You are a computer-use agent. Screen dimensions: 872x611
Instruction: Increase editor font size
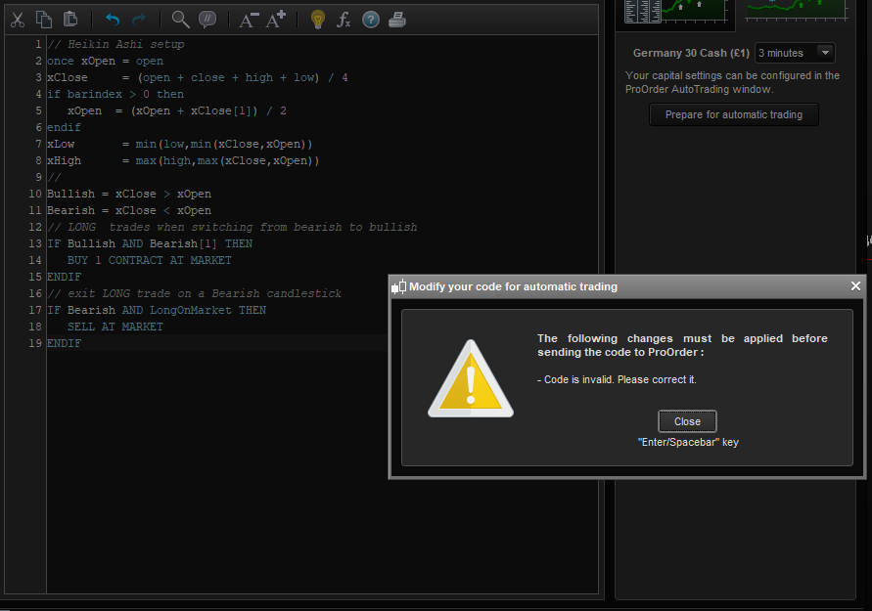click(x=276, y=20)
